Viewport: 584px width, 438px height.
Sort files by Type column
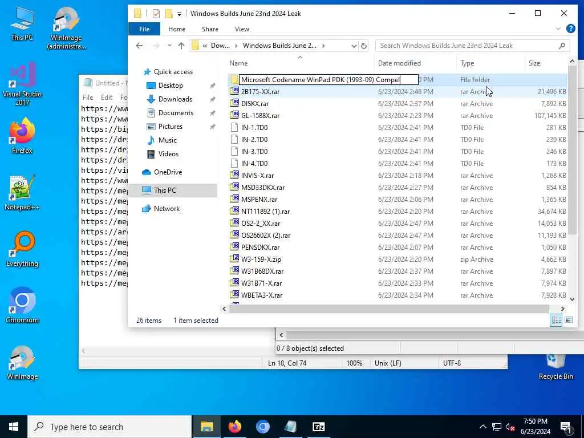(490, 63)
